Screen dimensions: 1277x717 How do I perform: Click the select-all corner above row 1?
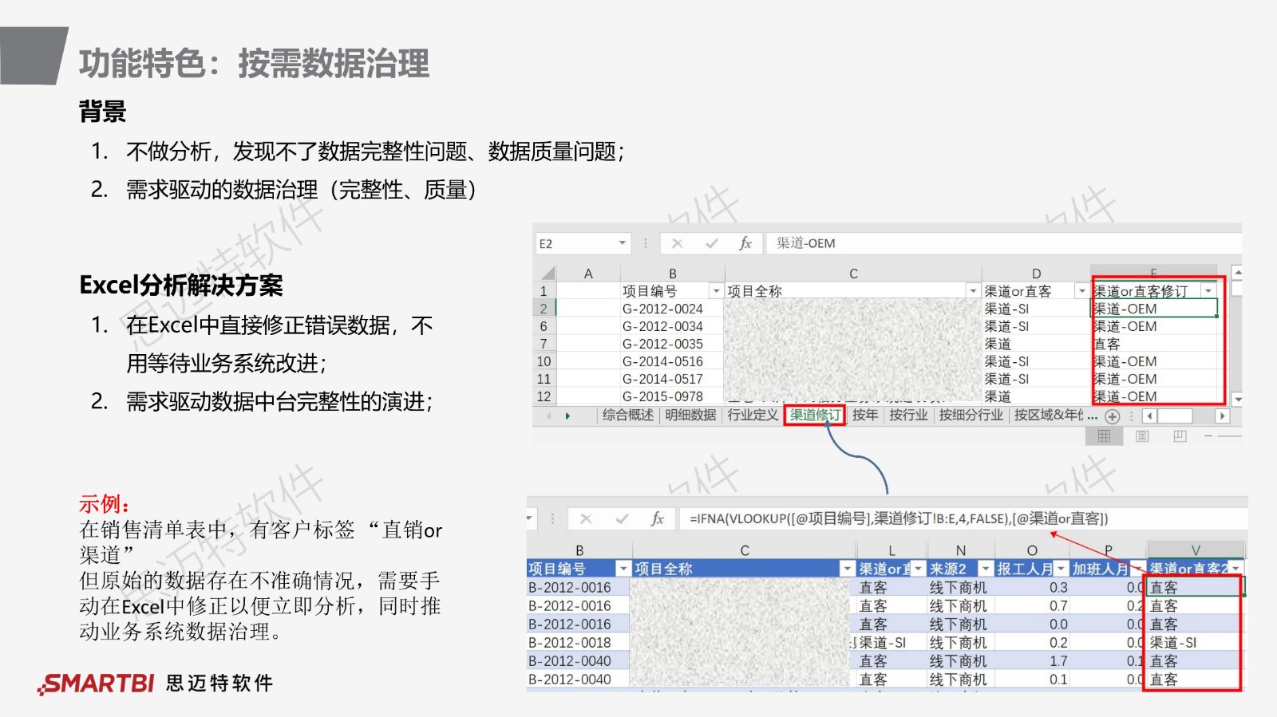(x=547, y=274)
